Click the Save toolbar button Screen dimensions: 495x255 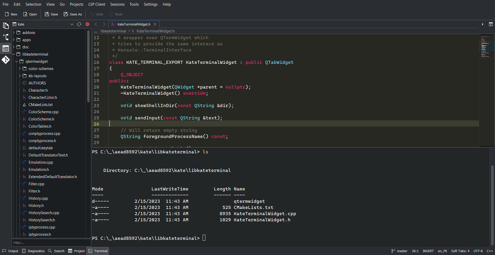point(51,14)
